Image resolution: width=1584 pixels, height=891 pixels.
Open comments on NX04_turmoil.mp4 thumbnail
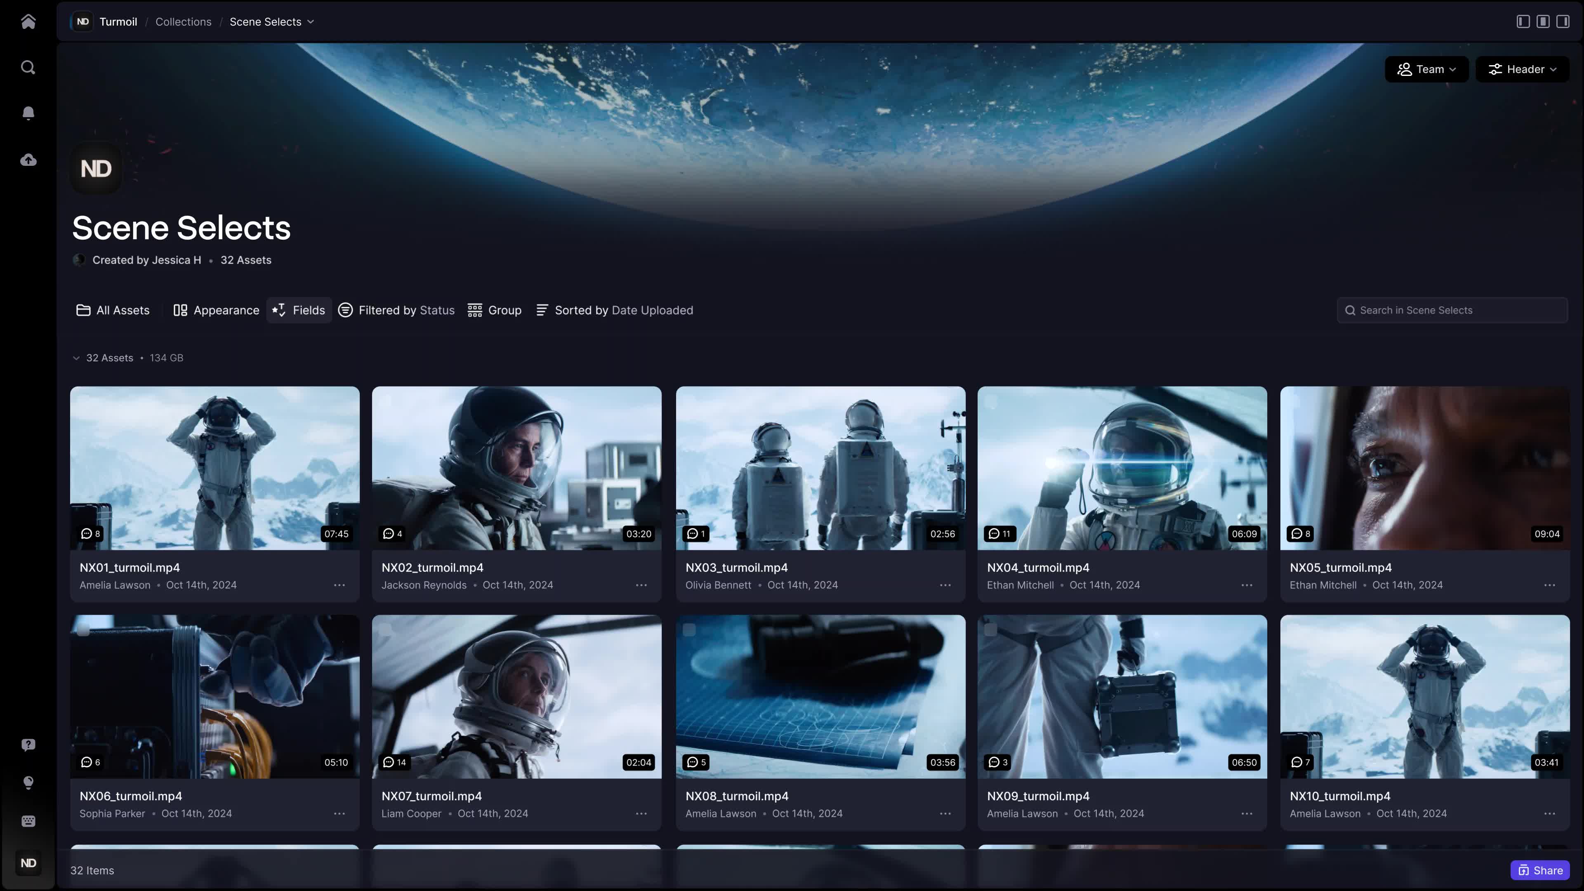[x=999, y=534]
